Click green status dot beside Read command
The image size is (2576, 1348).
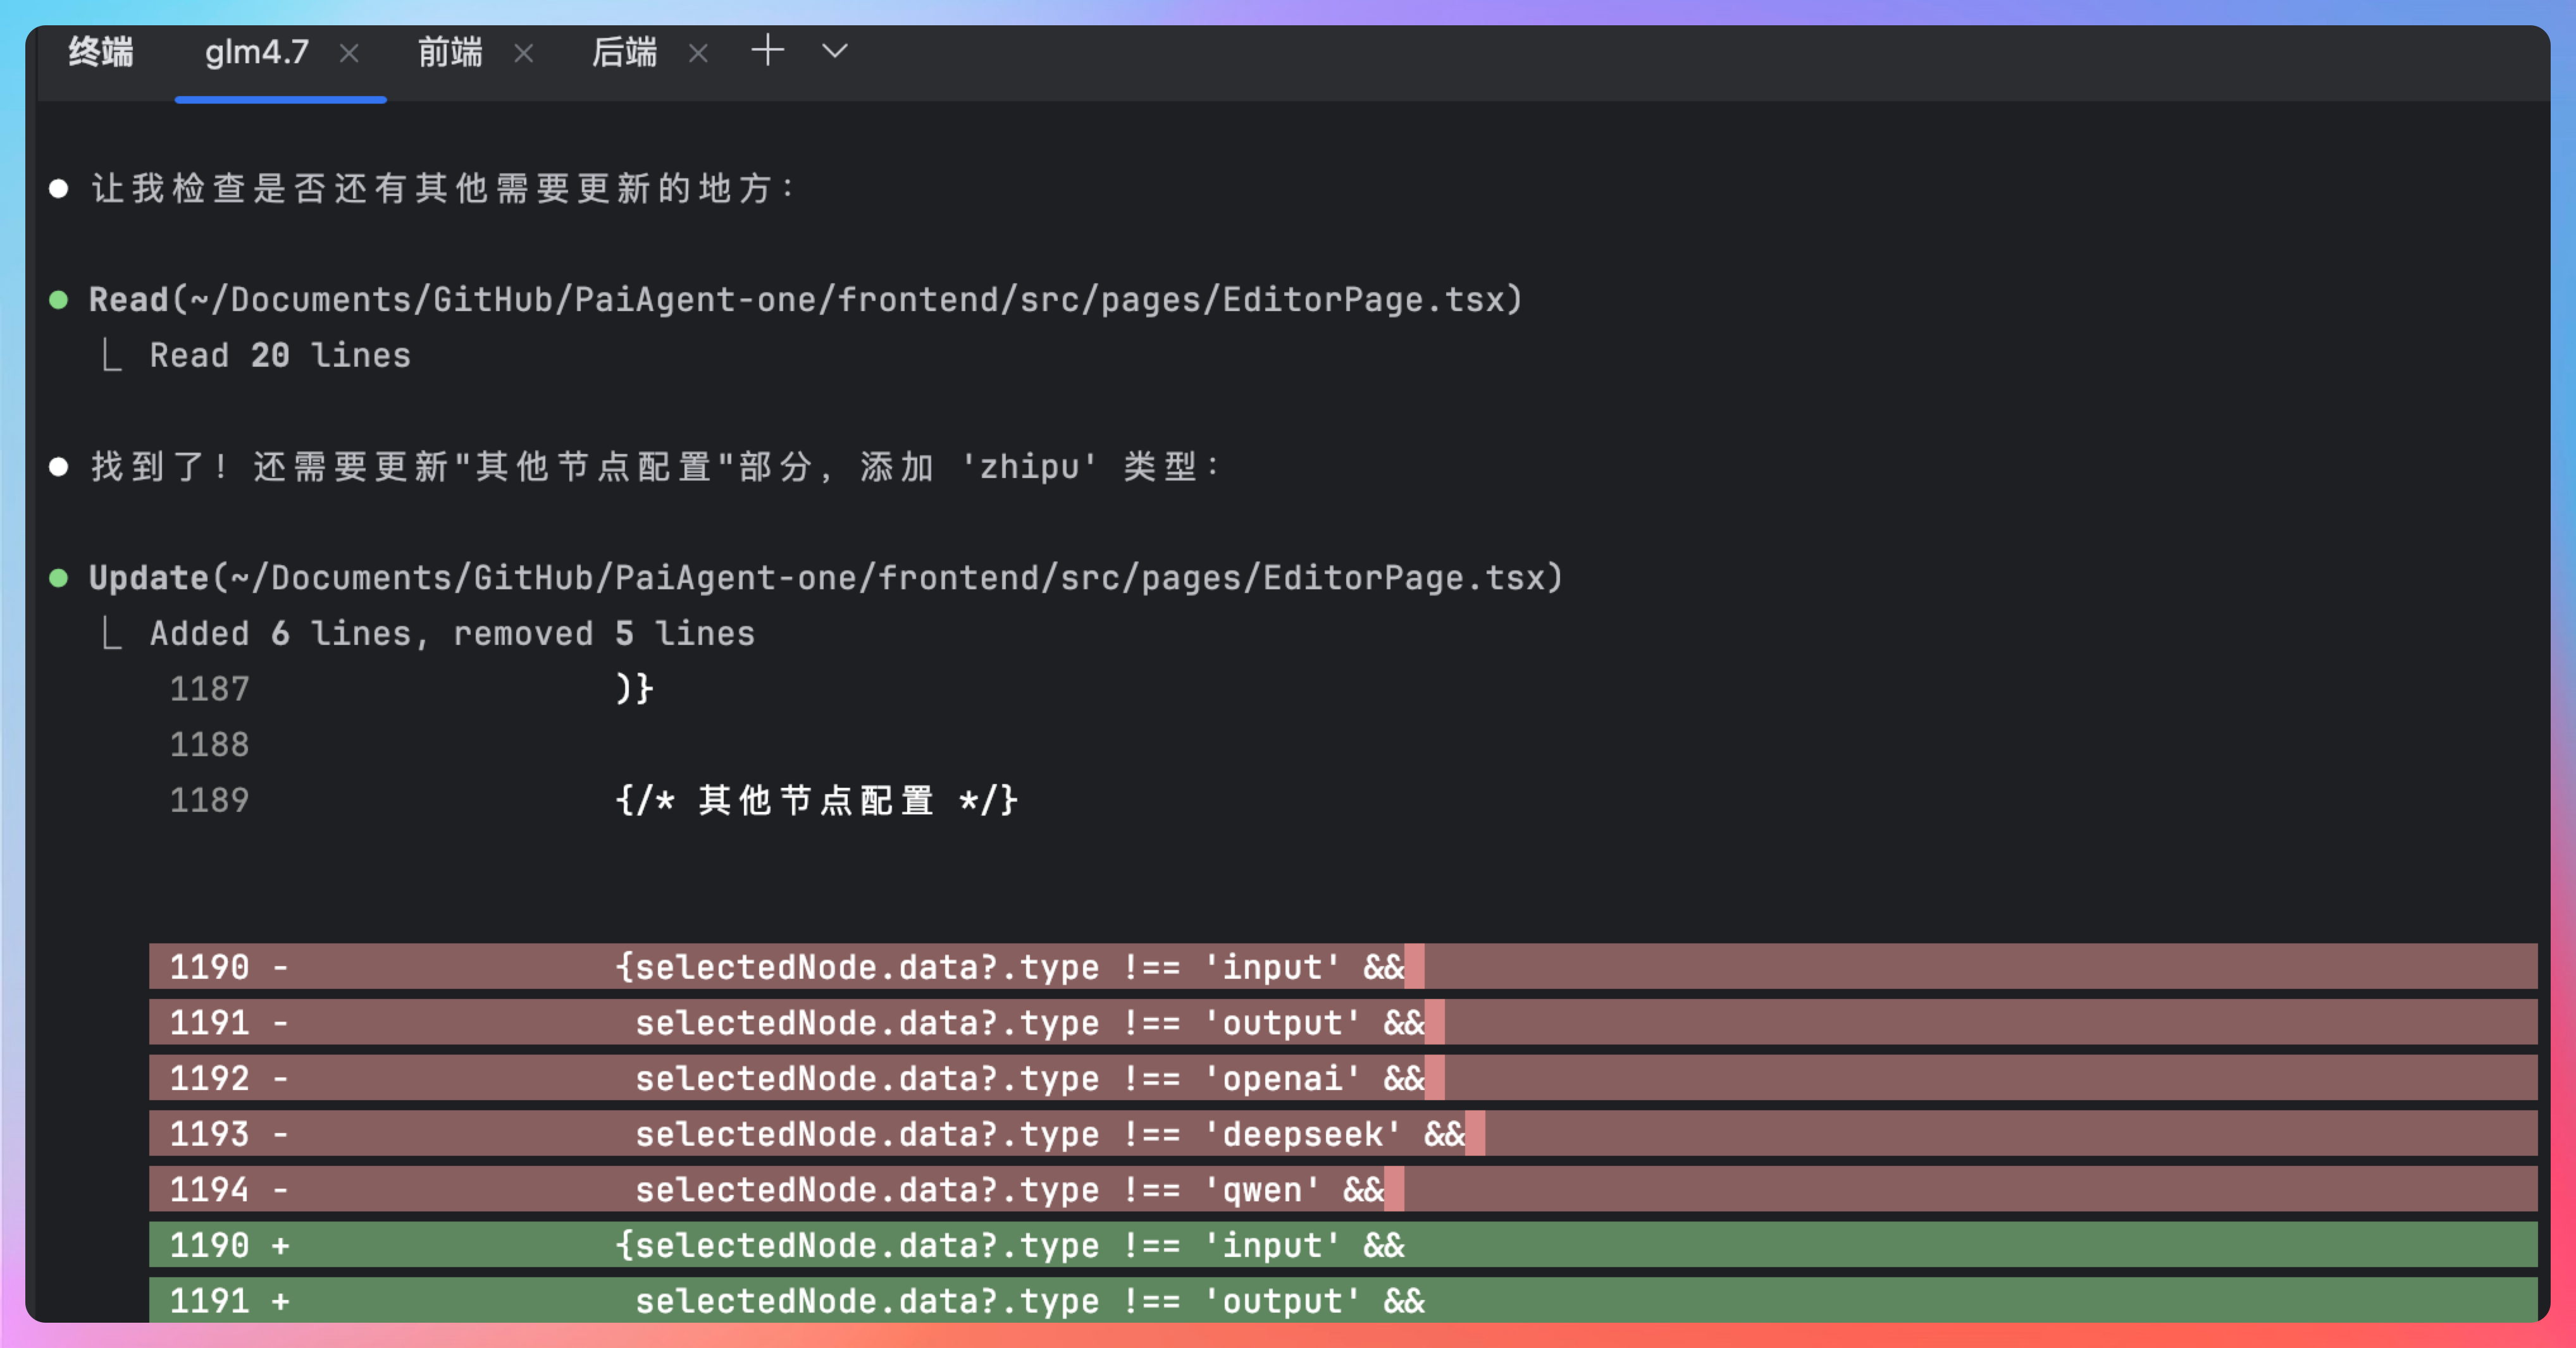click(x=59, y=300)
